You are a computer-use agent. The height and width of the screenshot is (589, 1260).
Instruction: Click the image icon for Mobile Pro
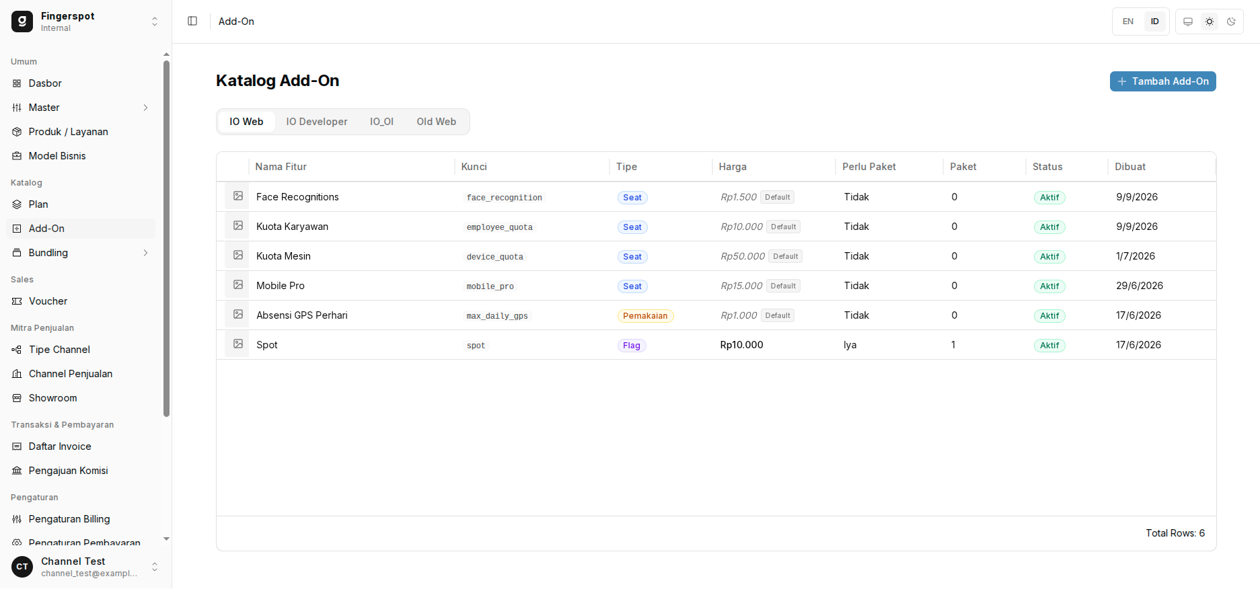[238, 284]
